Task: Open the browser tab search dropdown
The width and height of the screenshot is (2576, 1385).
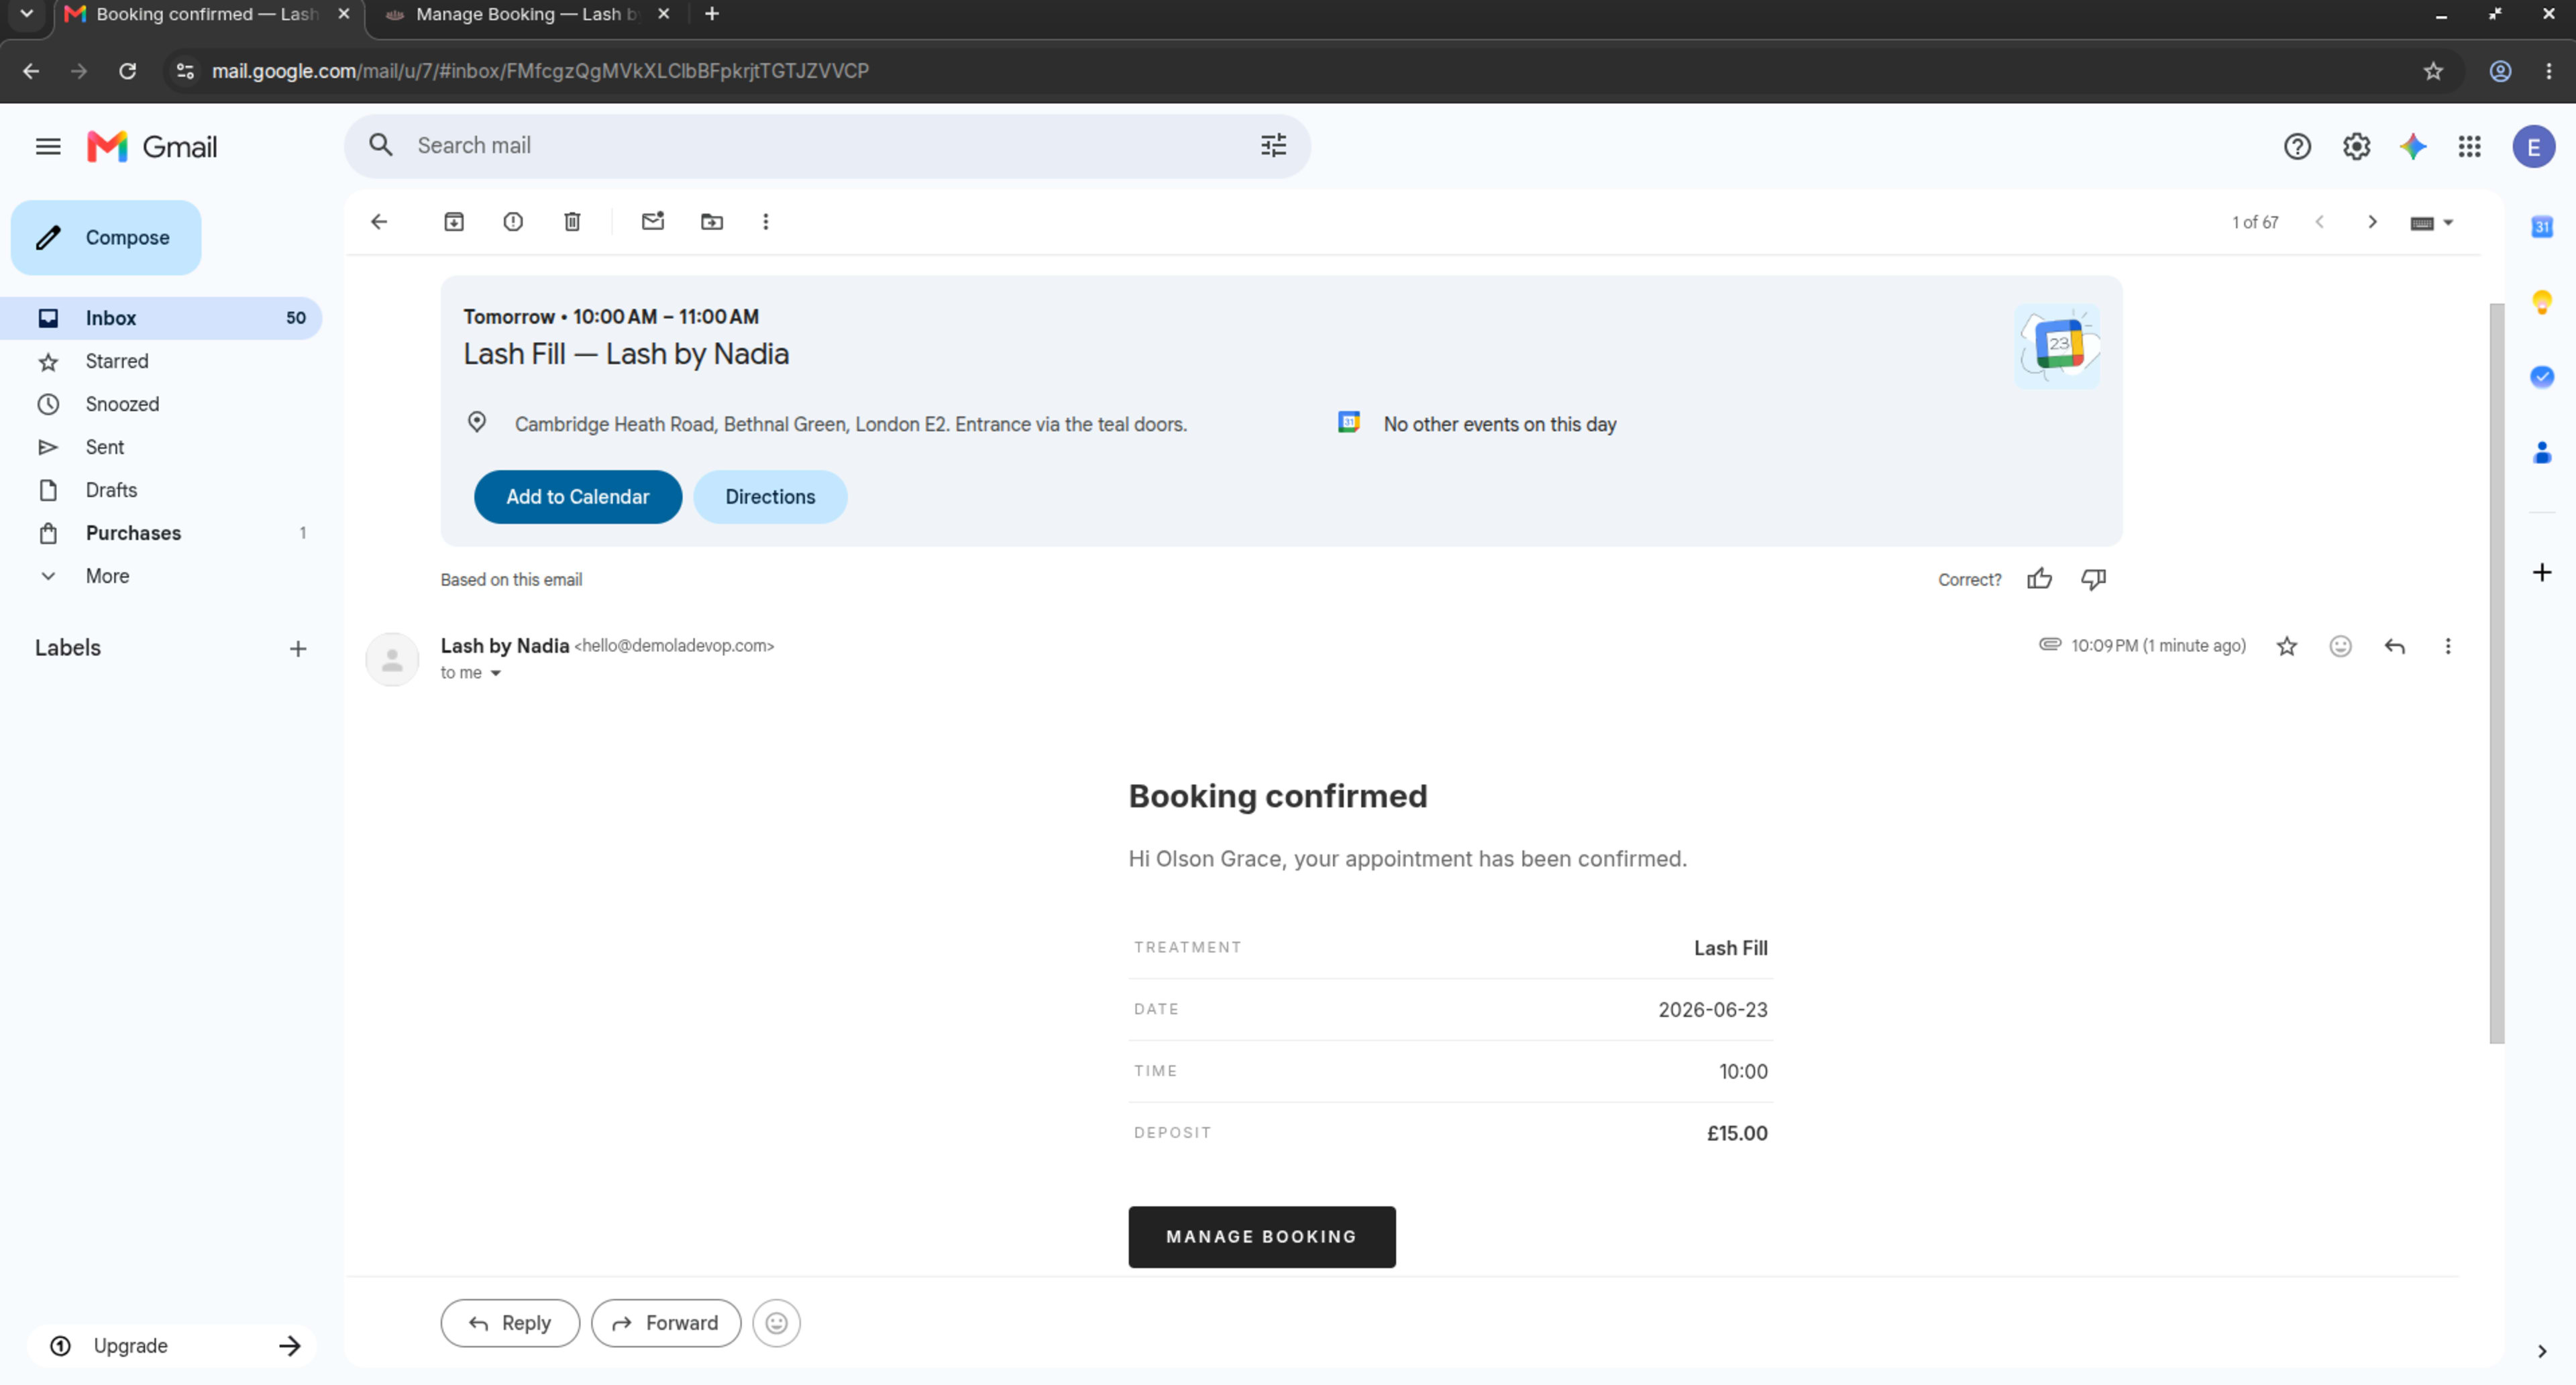Action: [27, 14]
